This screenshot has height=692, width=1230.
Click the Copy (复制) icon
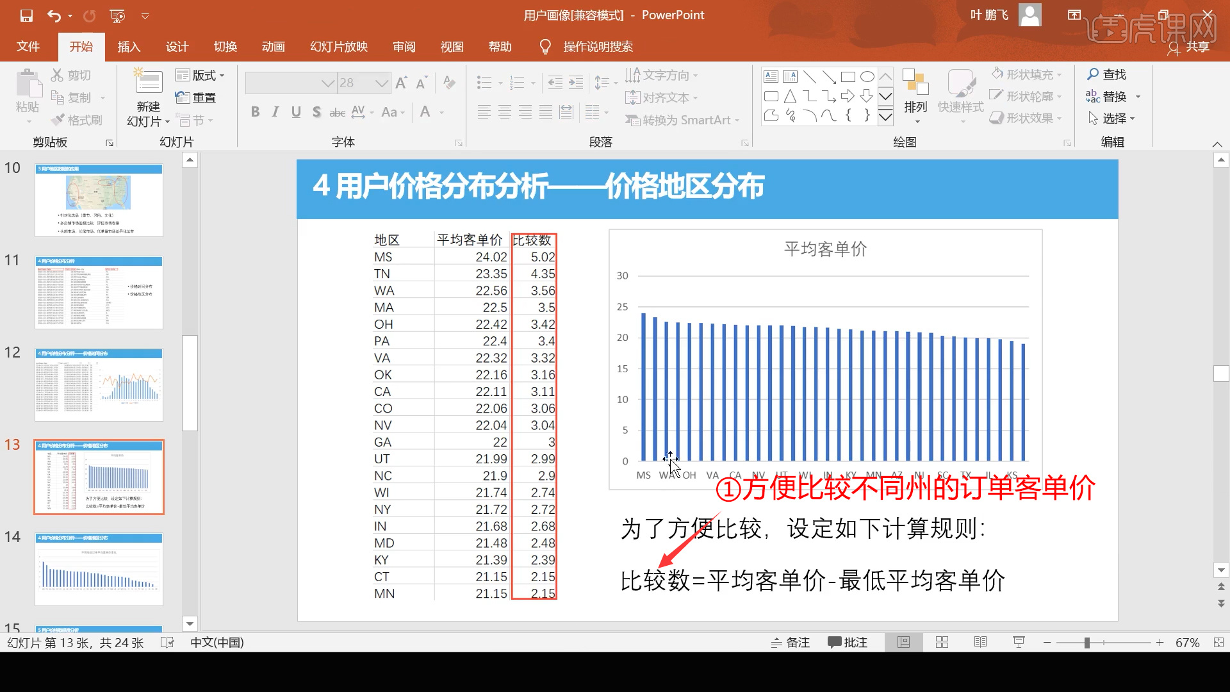coord(58,97)
